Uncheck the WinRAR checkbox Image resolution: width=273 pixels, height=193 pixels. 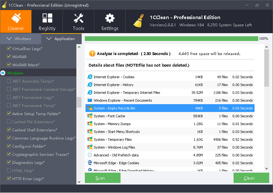[x=9, y=56]
